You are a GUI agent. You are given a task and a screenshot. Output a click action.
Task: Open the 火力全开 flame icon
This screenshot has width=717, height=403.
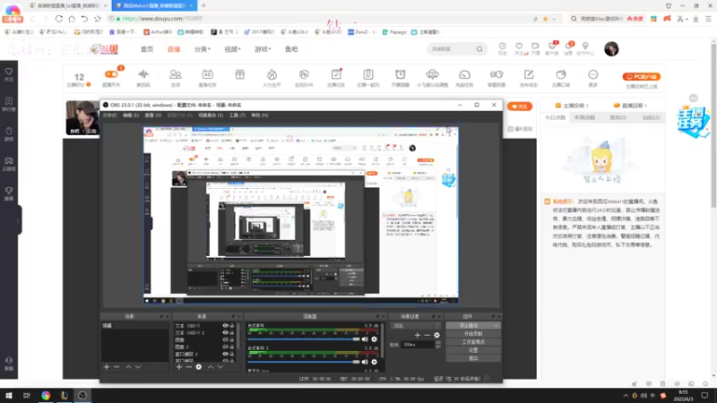click(272, 74)
